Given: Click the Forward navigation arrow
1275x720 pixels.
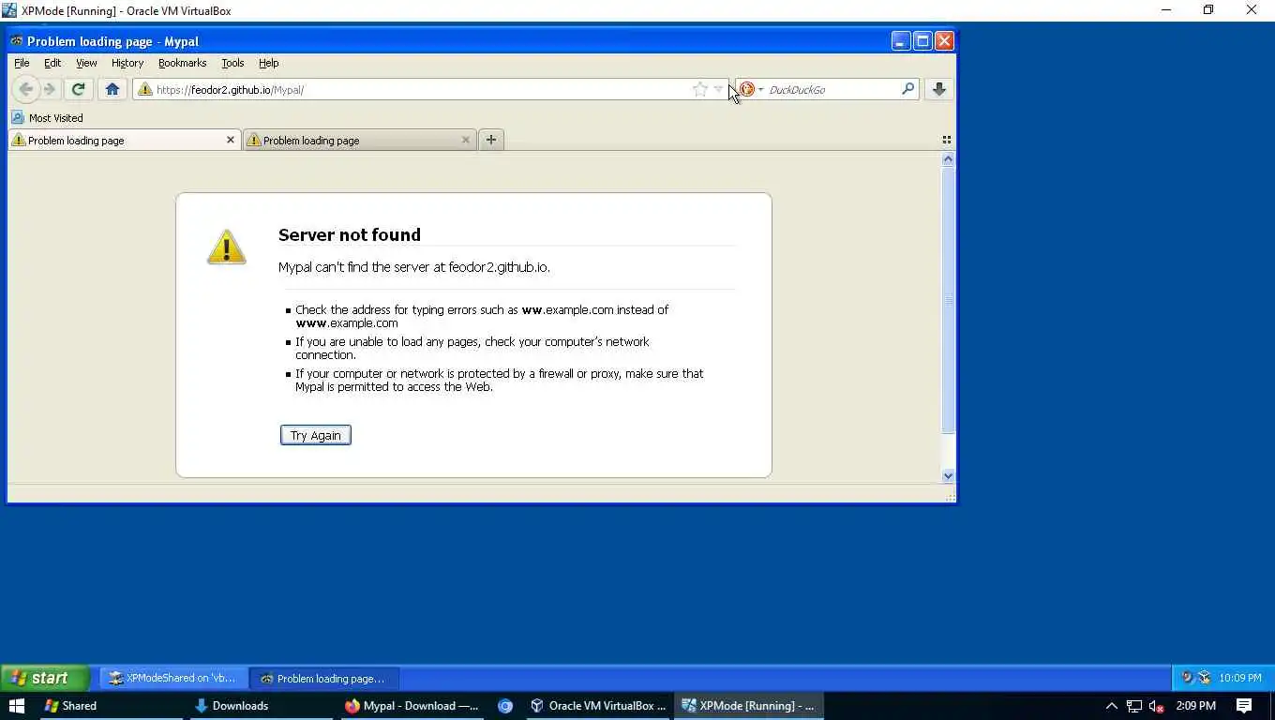Looking at the screenshot, I should pos(50,89).
